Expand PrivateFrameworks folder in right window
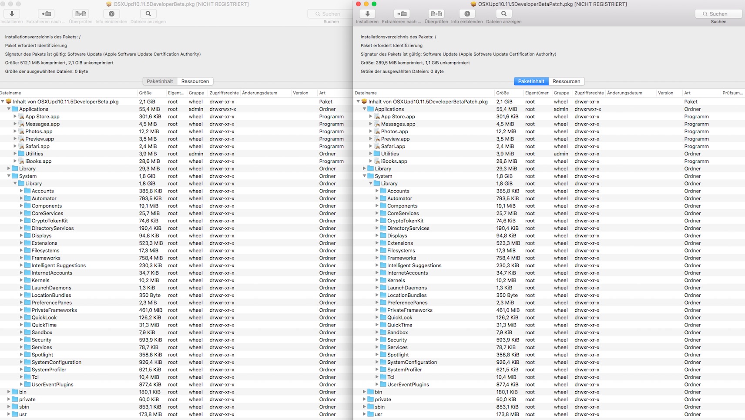 [377, 310]
